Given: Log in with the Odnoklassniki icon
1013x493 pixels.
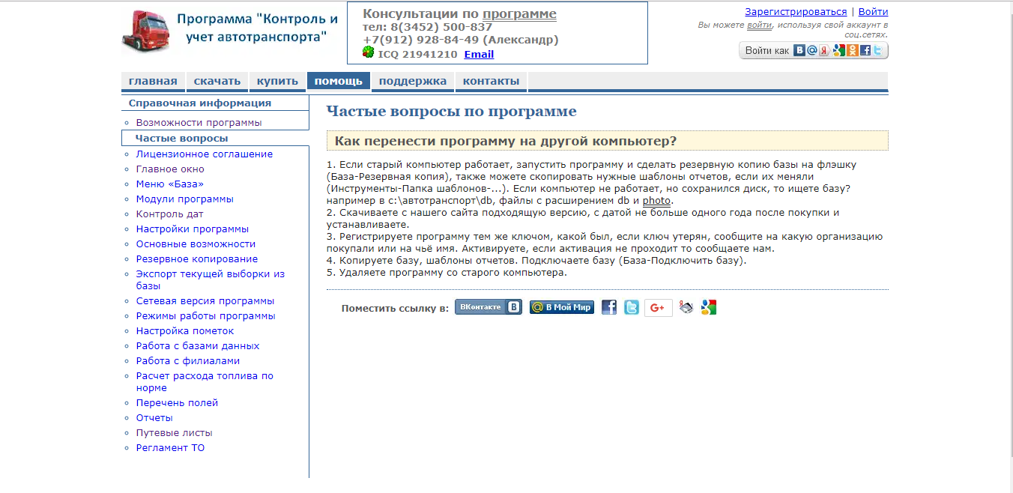Looking at the screenshot, I should point(852,50).
